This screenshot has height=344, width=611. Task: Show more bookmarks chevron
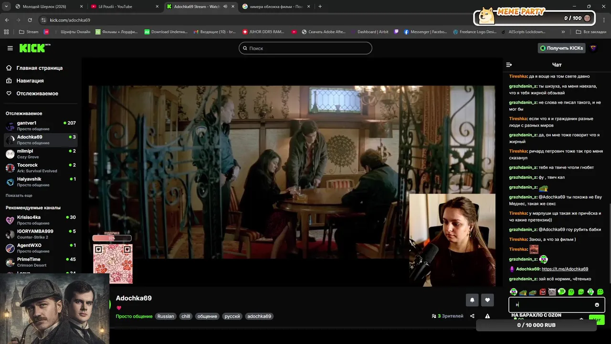coord(563,32)
